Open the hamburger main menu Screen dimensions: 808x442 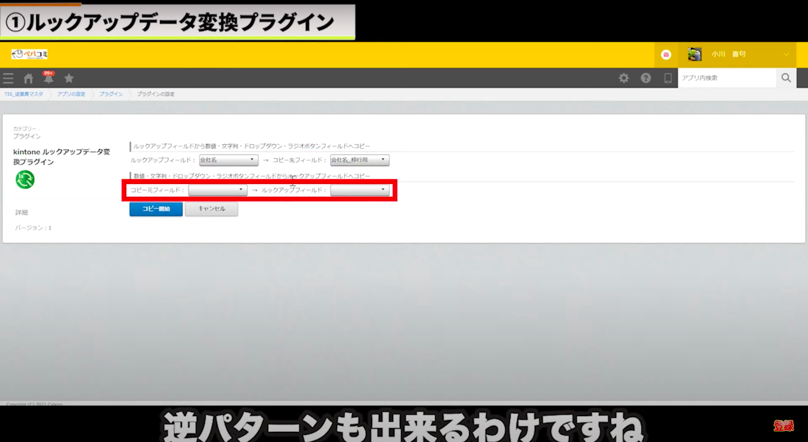point(8,79)
